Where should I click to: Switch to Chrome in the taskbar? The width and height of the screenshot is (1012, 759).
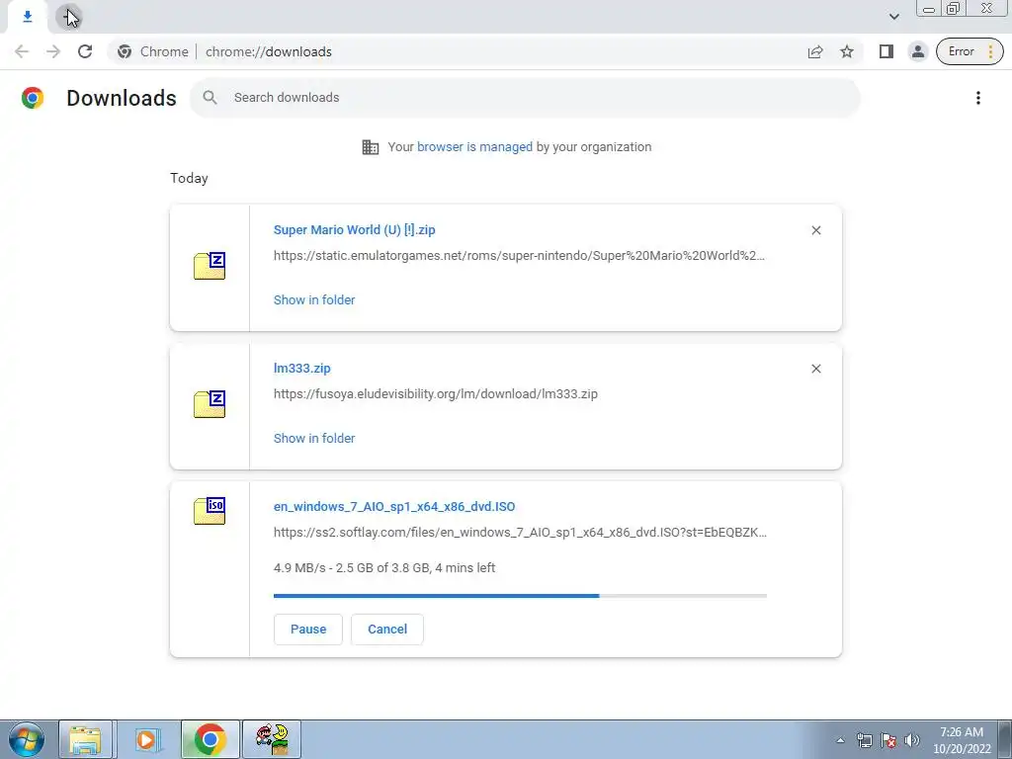pos(210,739)
